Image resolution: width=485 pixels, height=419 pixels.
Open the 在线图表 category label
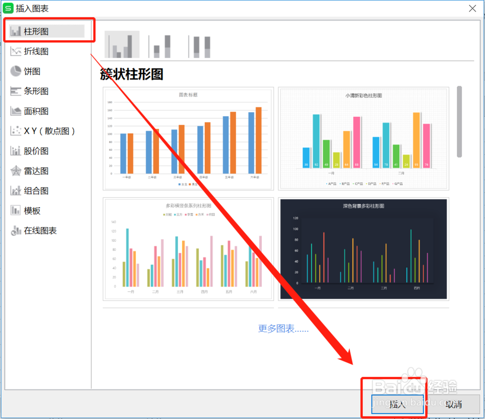pos(40,231)
